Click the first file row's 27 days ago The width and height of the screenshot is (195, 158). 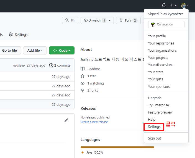coord(61,77)
